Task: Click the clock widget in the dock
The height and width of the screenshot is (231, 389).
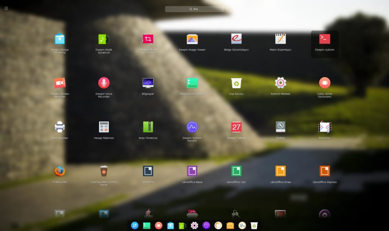Action: (242, 226)
